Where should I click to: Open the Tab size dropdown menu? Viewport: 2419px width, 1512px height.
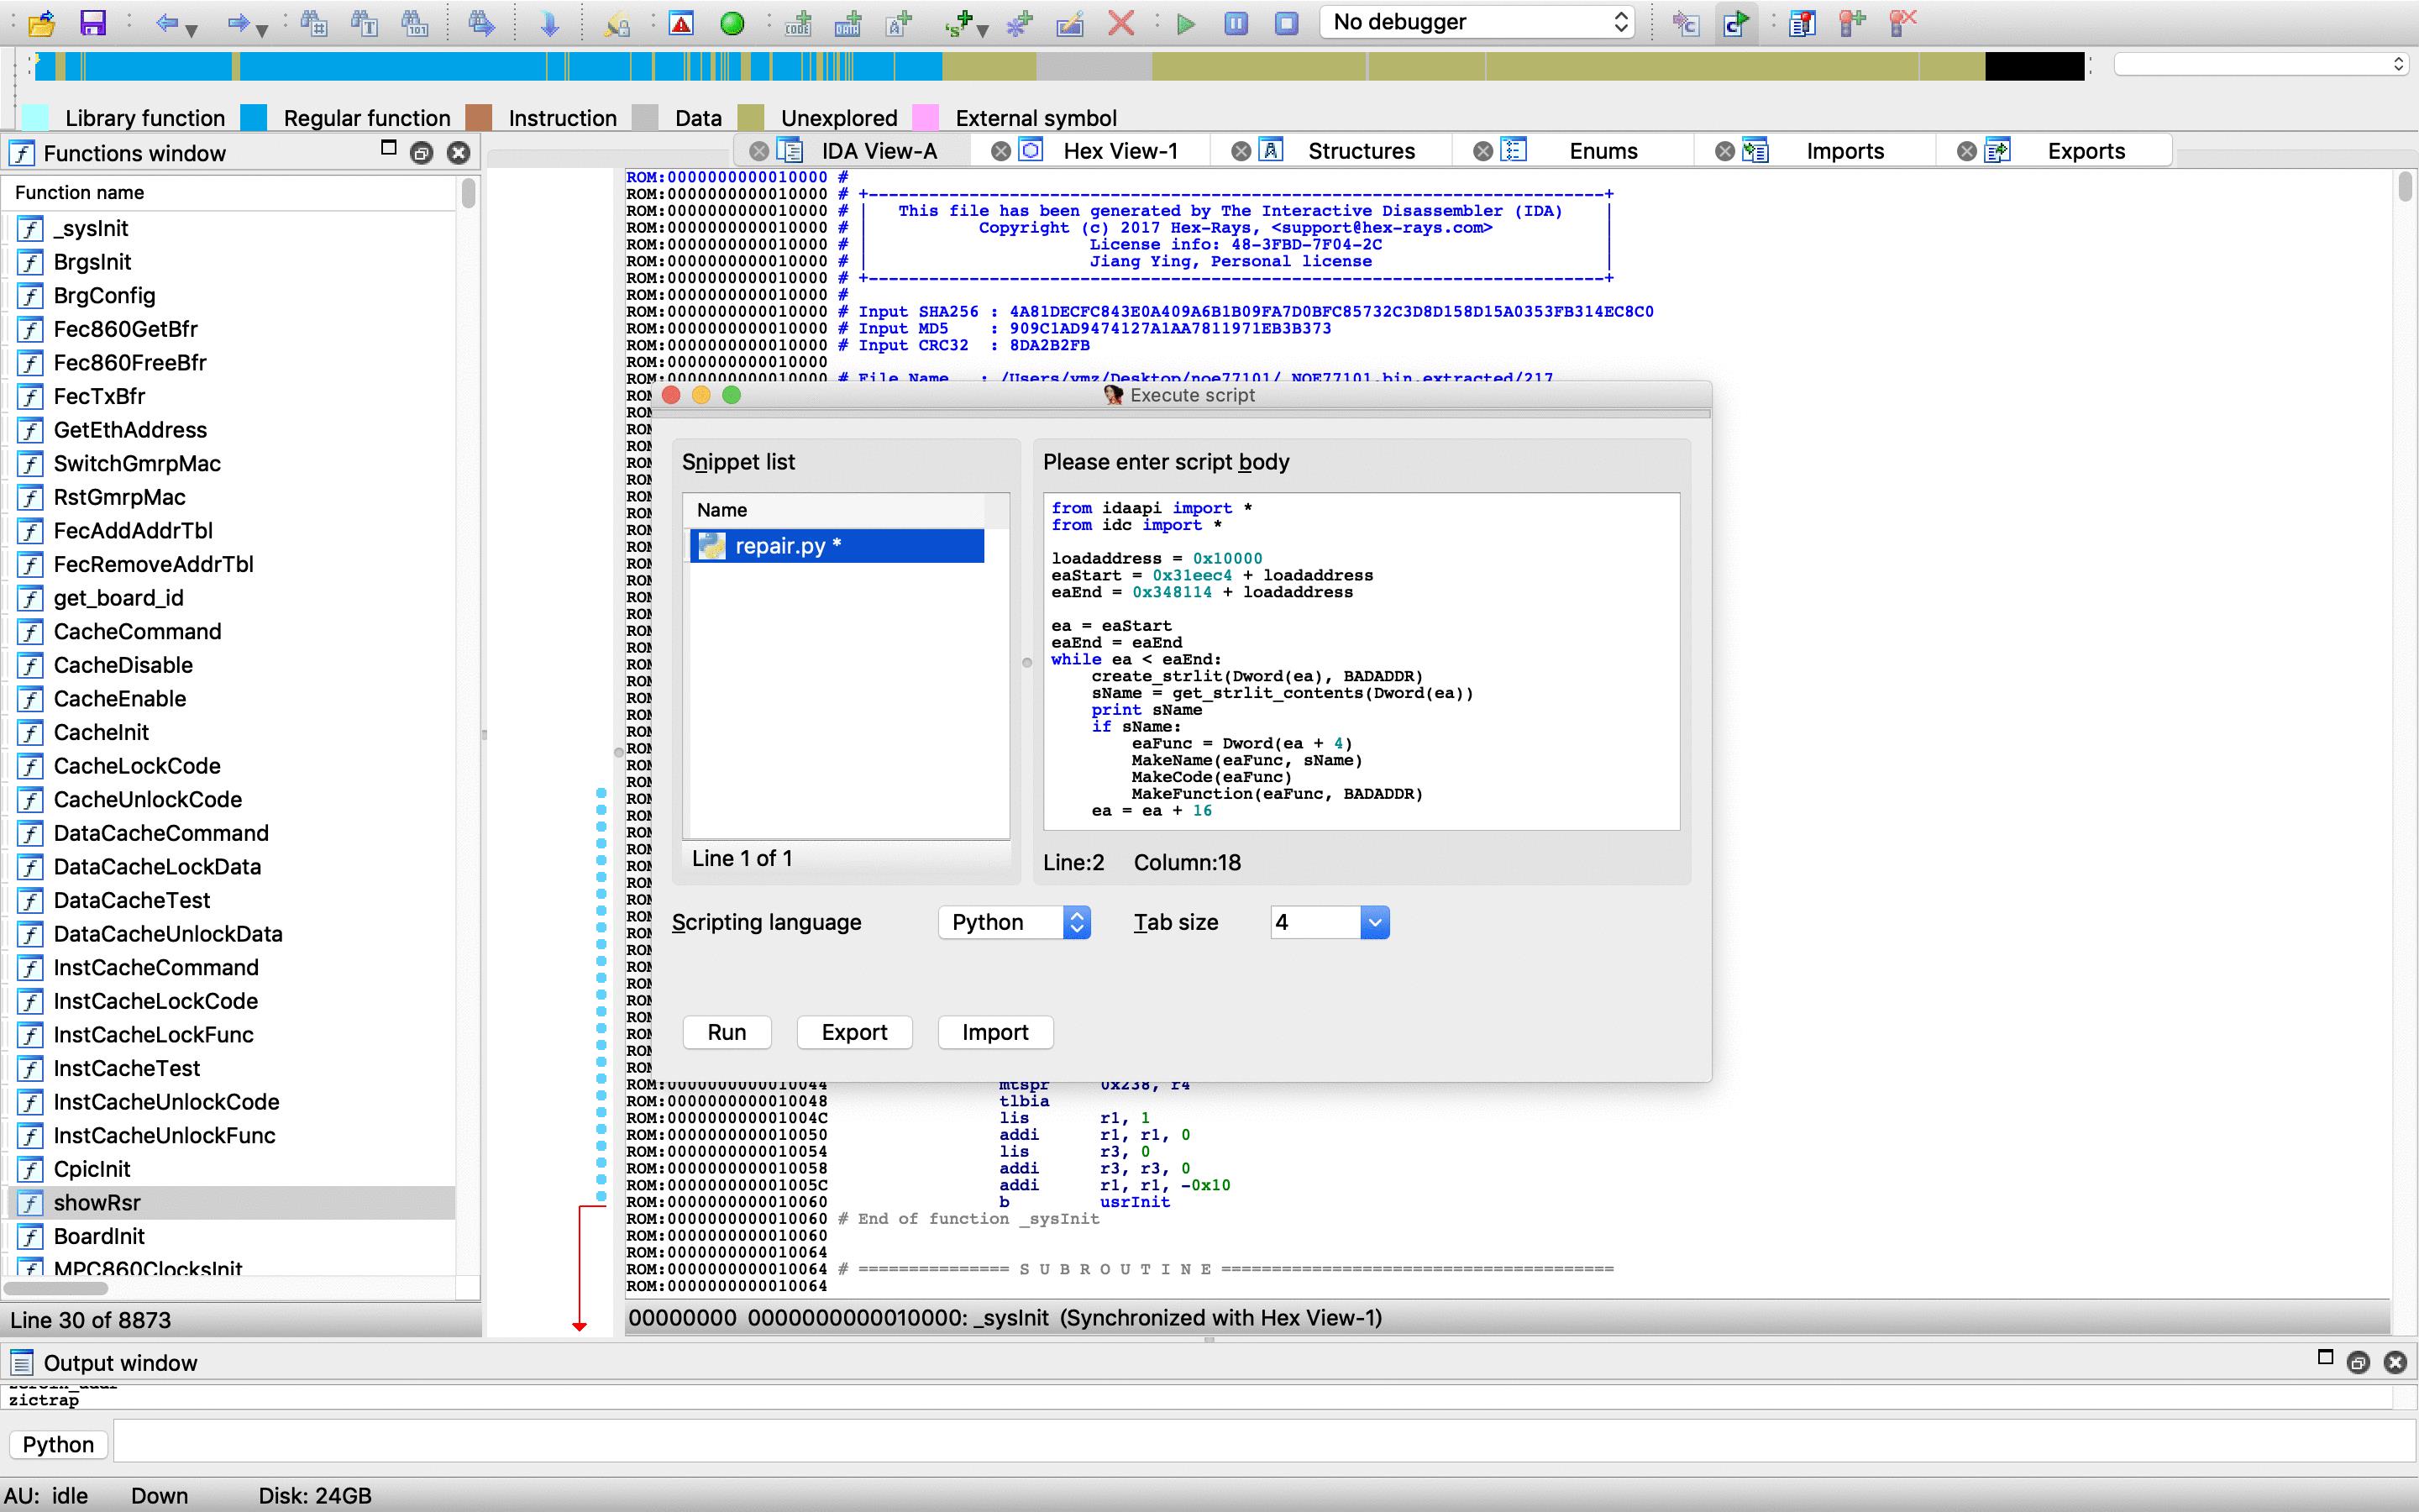(x=1374, y=921)
